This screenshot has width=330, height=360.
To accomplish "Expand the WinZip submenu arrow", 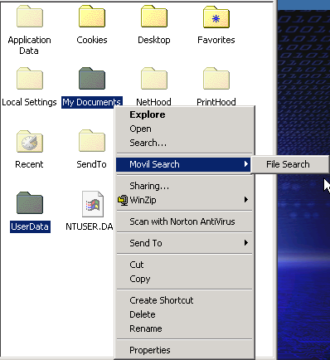I will [x=246, y=200].
